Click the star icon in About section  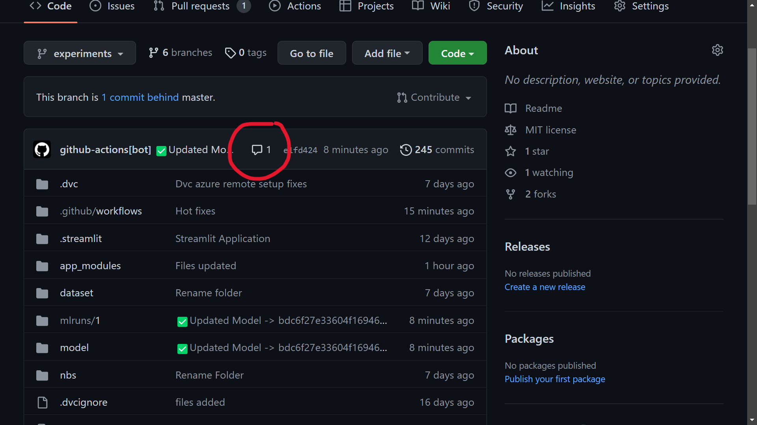click(511, 151)
